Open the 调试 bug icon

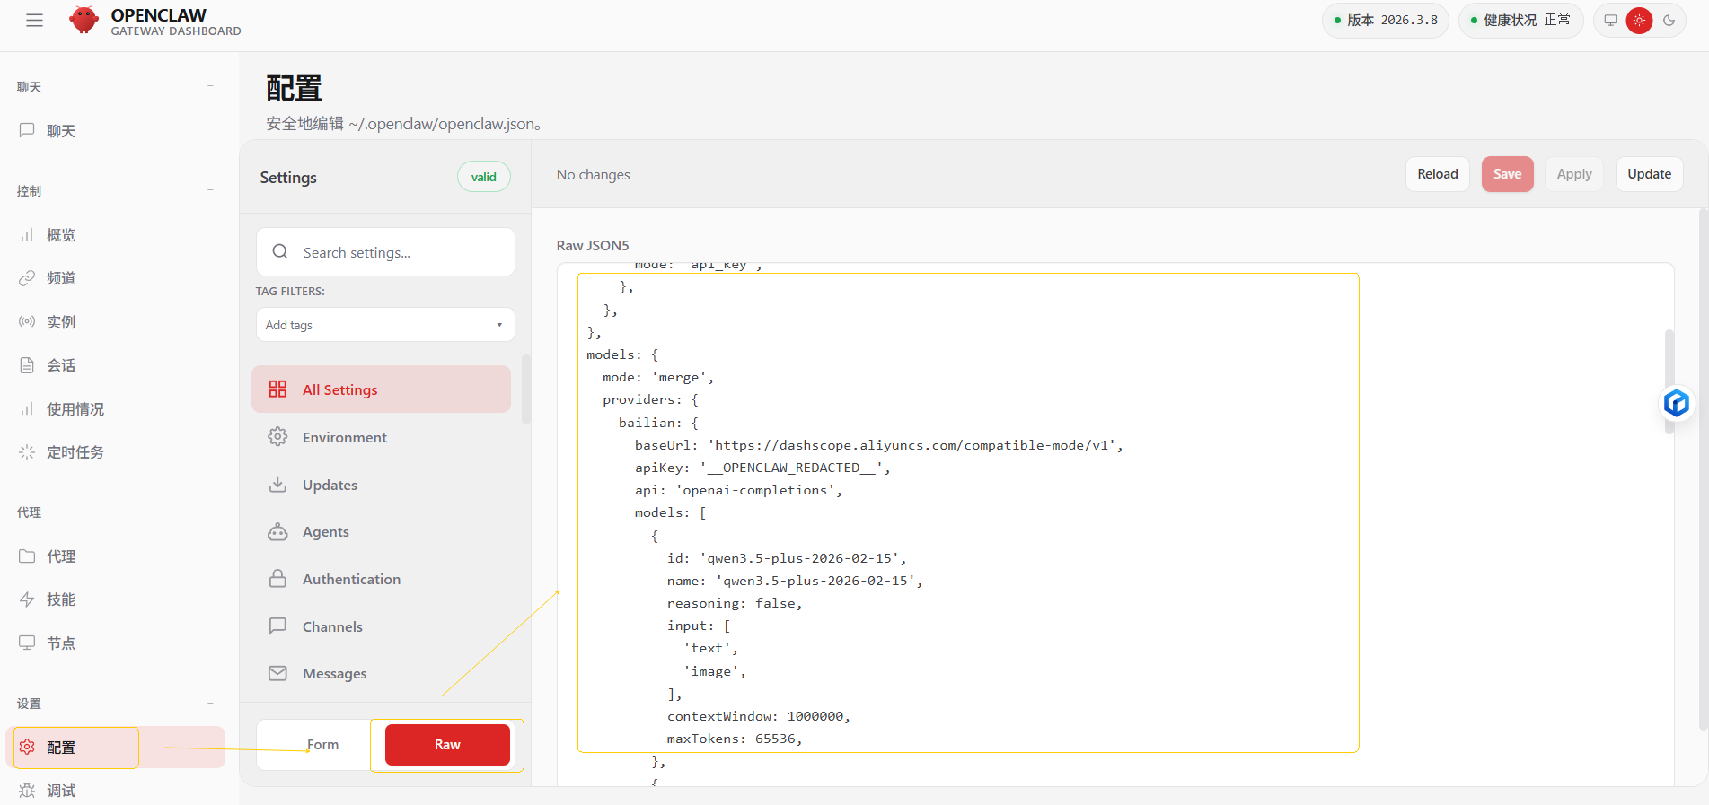pos(27,791)
